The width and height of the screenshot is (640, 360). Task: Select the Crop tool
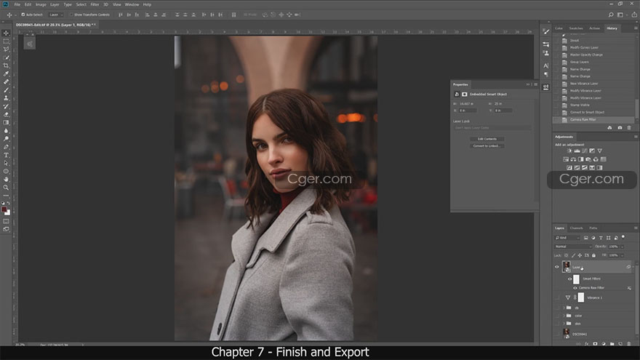pyautogui.click(x=6, y=65)
